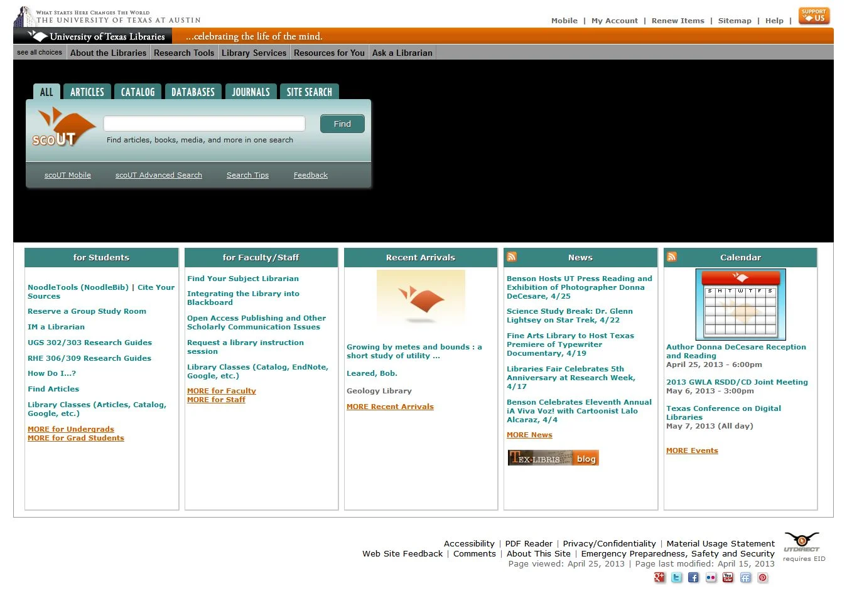Switch to the JOURNALS search tab
The image size is (847, 591).
click(251, 92)
